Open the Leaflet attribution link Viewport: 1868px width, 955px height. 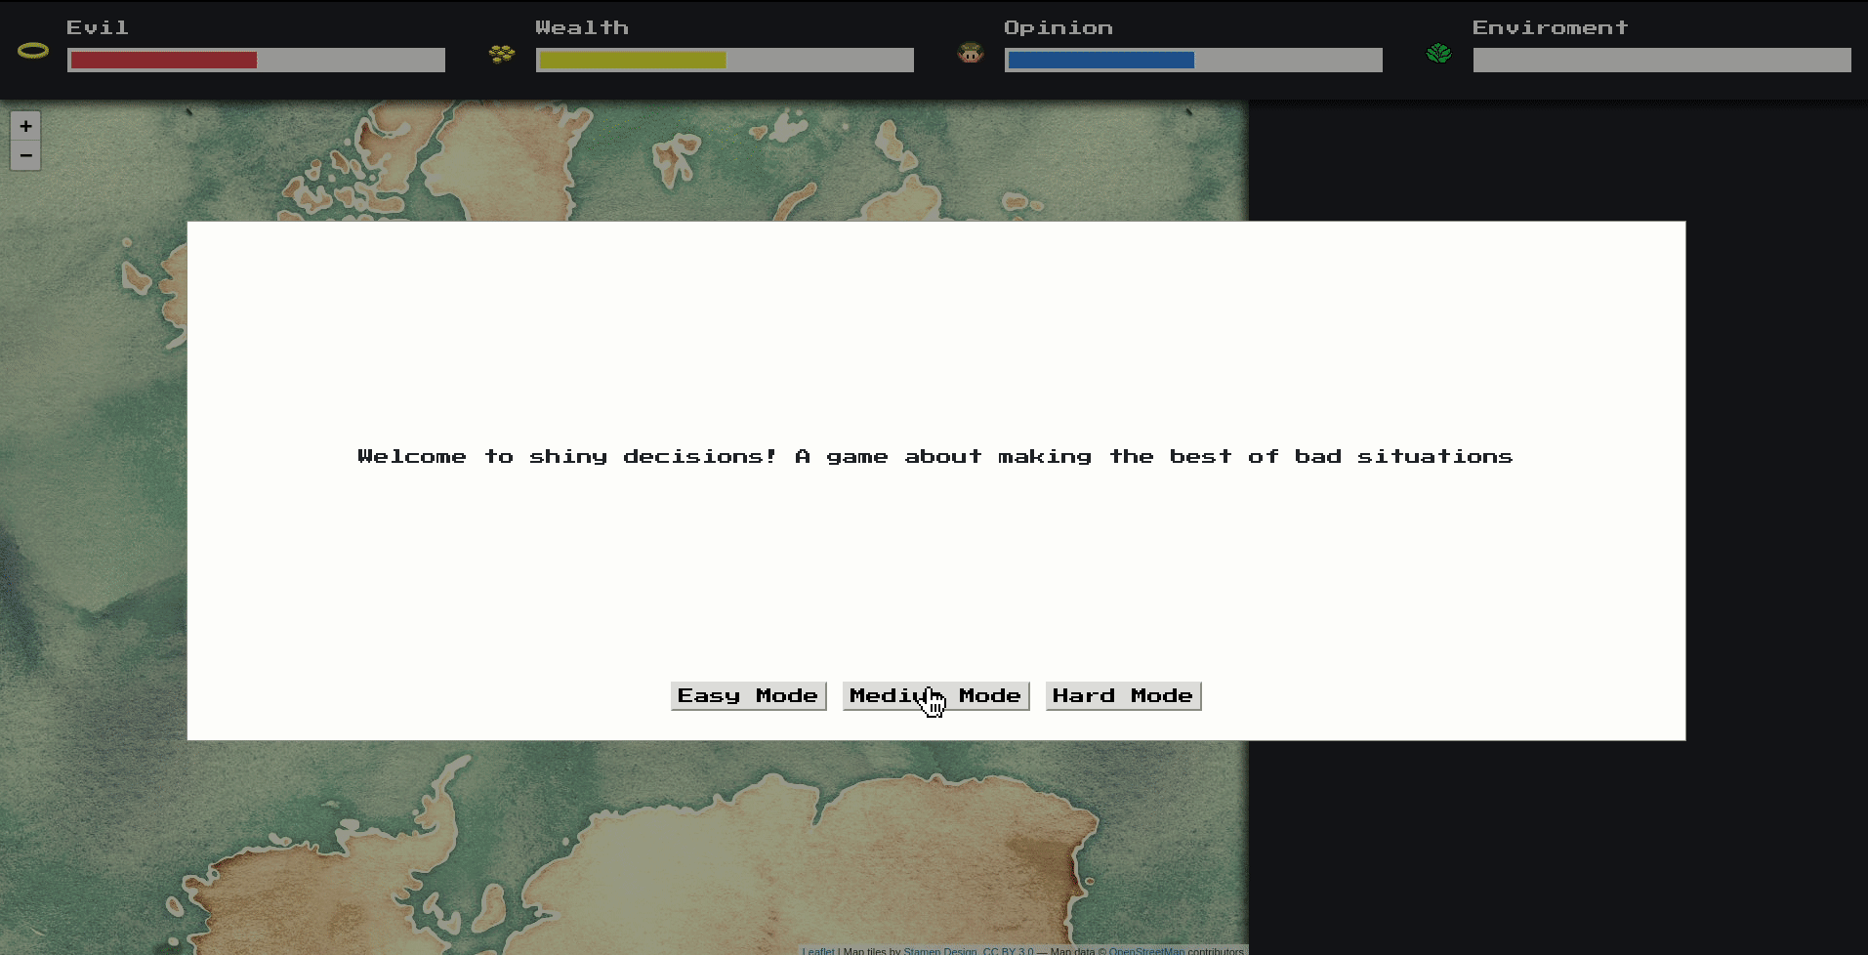(x=818, y=950)
